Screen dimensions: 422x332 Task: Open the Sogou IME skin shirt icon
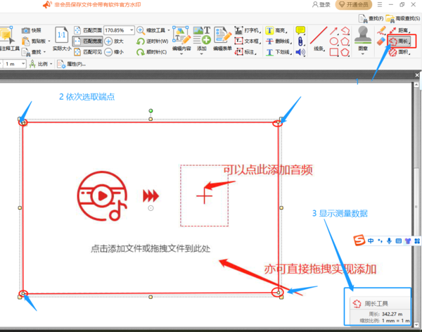tap(408, 241)
